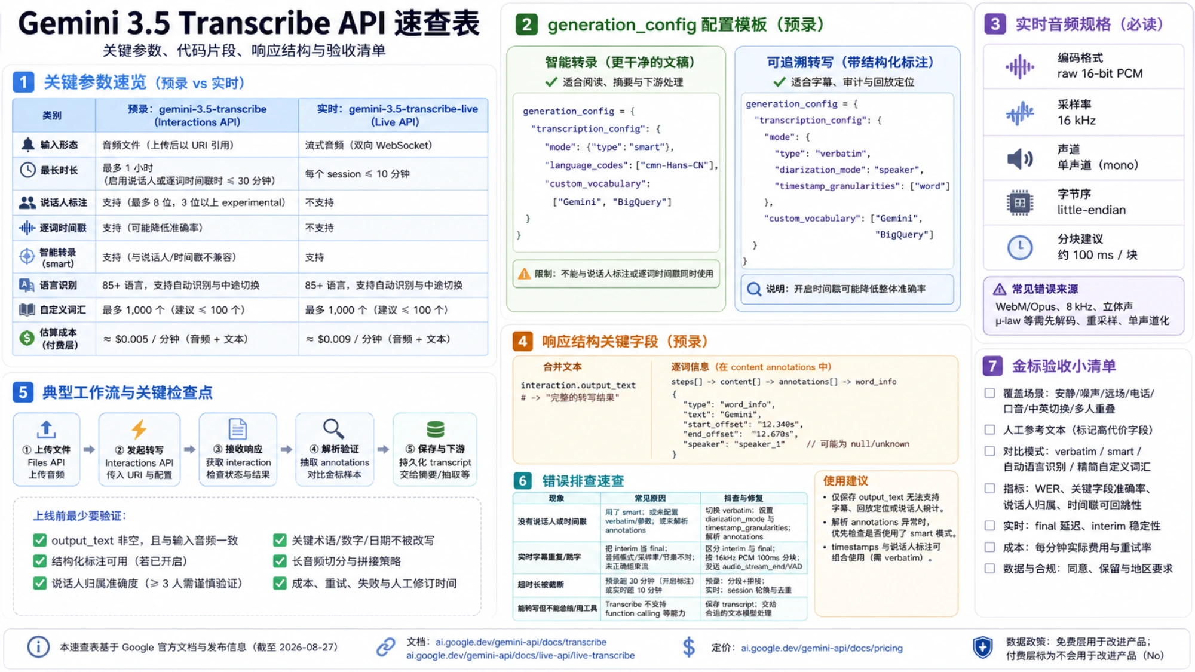Tick the 成本: 每分钟实际费用与重试率 checkbox
This screenshot has width=1195, height=672.
point(990,547)
